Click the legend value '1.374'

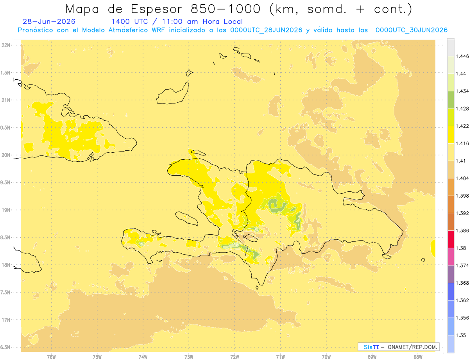pos(462,265)
